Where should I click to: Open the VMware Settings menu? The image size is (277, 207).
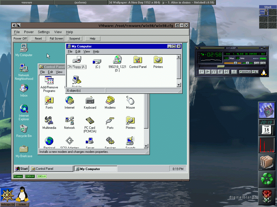point(44,32)
